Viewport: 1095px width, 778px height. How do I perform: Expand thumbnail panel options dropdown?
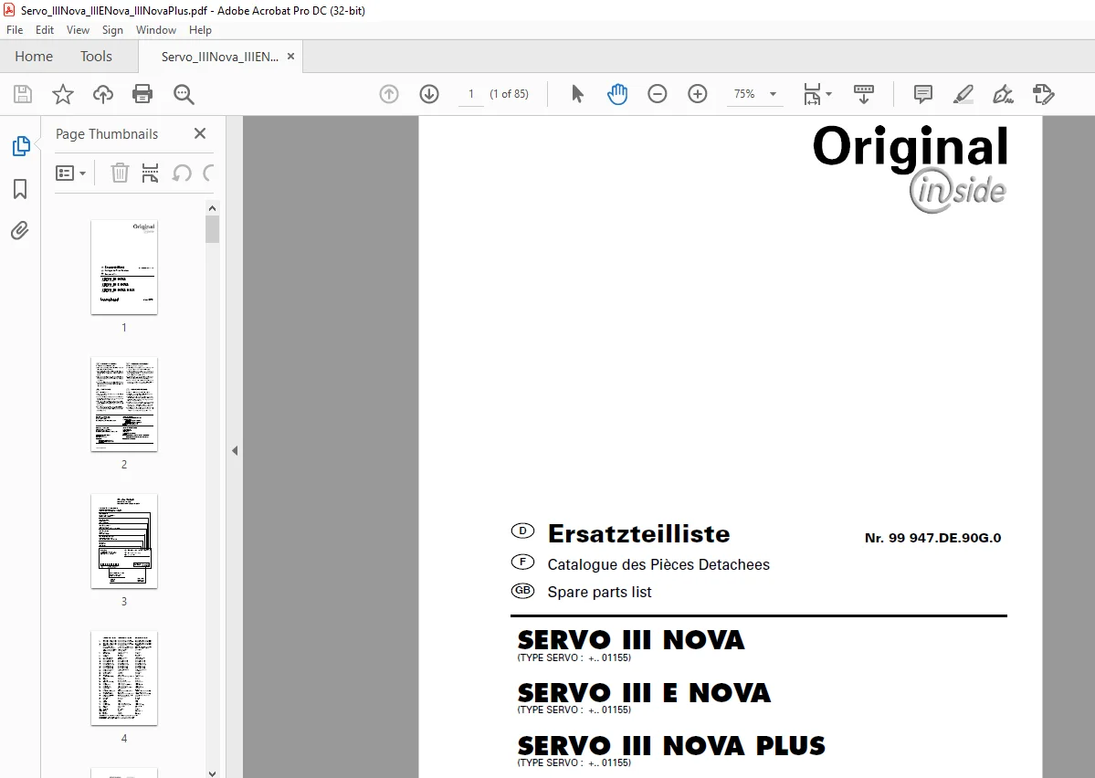[x=70, y=173]
